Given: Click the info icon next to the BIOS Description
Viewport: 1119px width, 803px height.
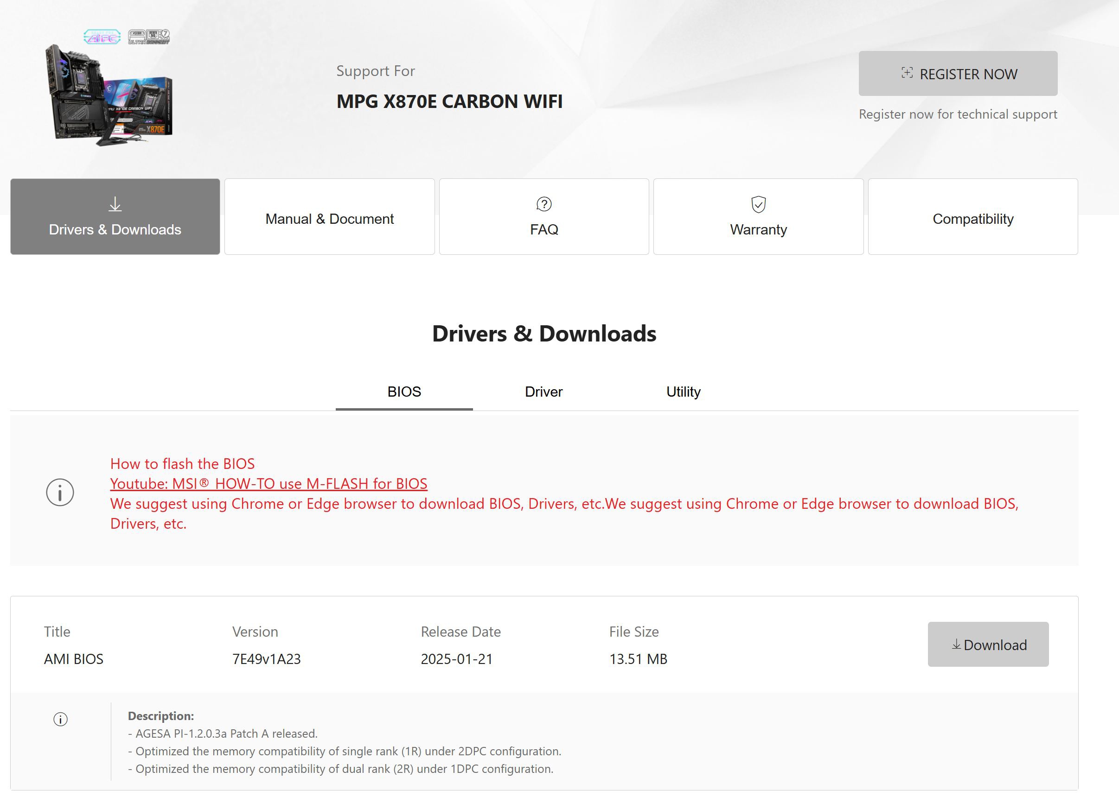Looking at the screenshot, I should [x=60, y=719].
